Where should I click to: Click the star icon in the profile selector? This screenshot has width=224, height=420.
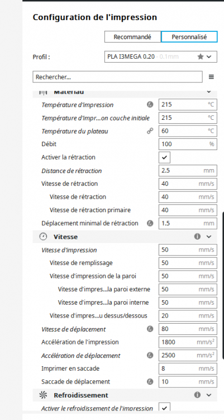(201, 57)
